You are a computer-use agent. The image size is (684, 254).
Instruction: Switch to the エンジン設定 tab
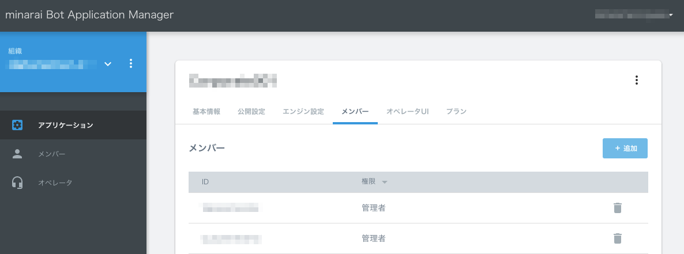(x=303, y=112)
